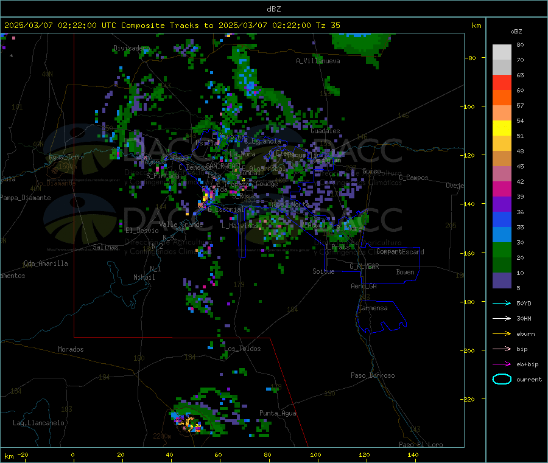Click the 'Pampa_Diamante' map label
This screenshot has width=548, height=463.
pyautogui.click(x=26, y=198)
